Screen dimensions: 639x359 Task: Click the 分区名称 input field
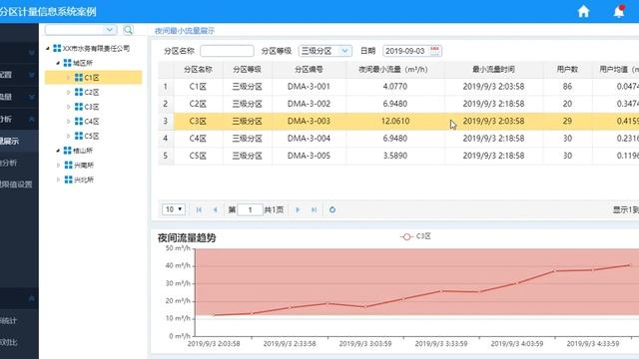point(227,51)
